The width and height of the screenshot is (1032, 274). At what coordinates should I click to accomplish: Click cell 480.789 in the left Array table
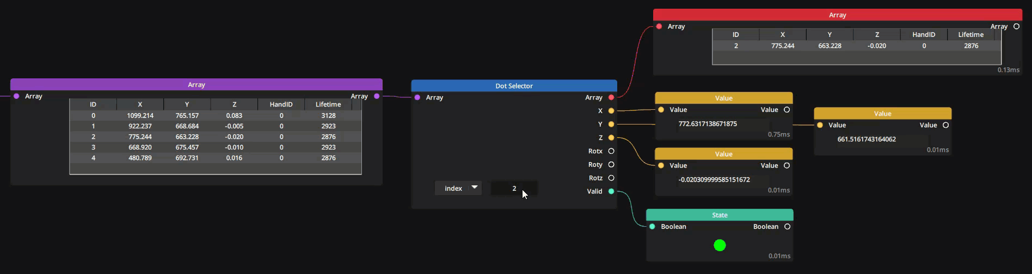click(x=140, y=158)
